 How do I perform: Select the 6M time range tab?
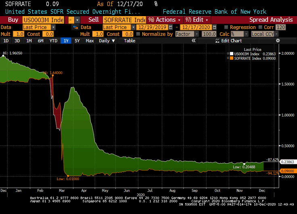40,41
